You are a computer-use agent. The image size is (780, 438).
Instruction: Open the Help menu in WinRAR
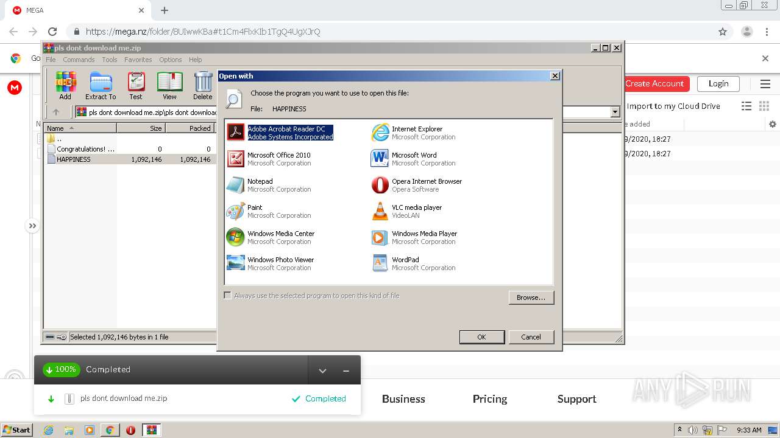[x=195, y=60]
